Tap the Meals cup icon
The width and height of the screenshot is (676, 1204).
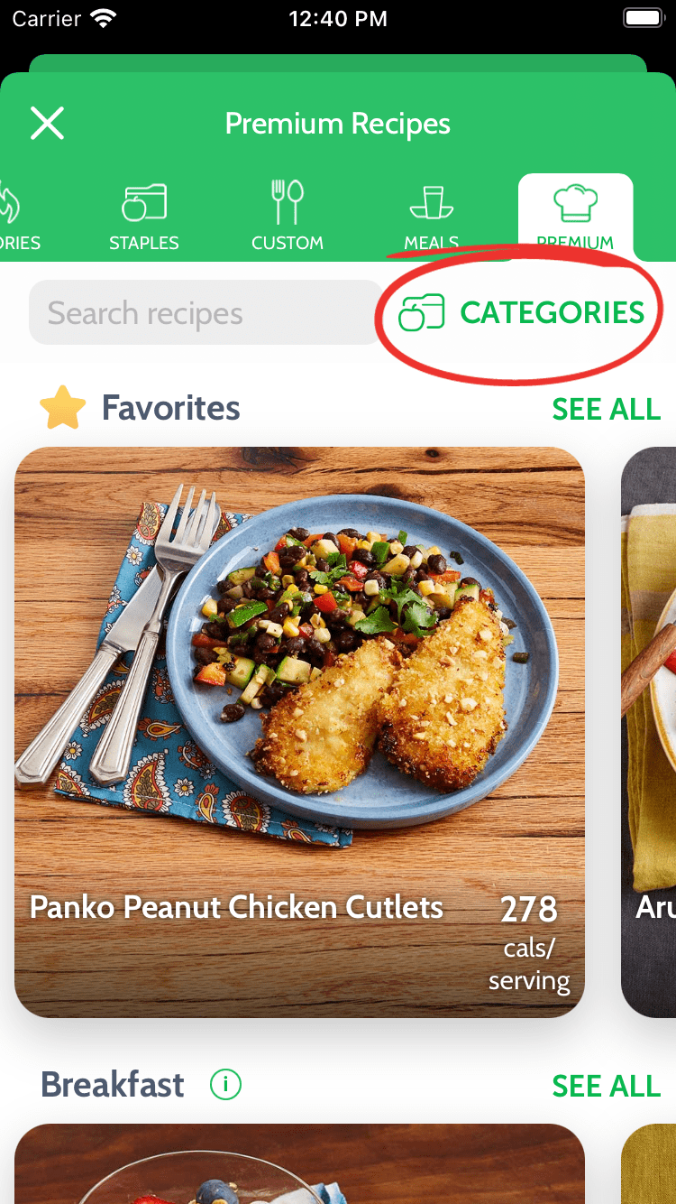tap(431, 202)
